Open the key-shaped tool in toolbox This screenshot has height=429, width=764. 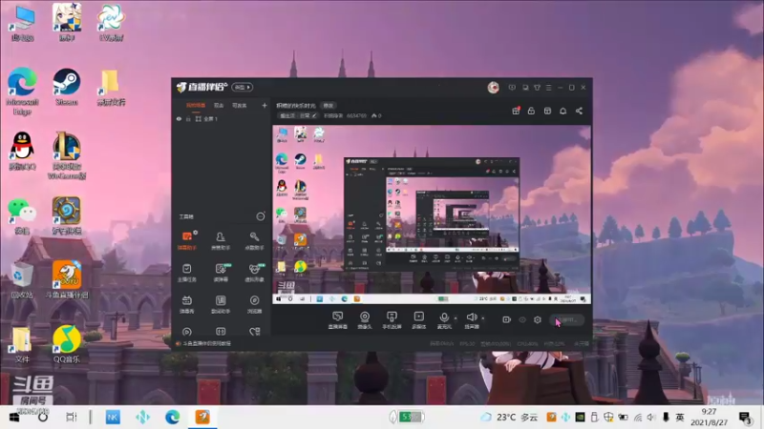254,240
